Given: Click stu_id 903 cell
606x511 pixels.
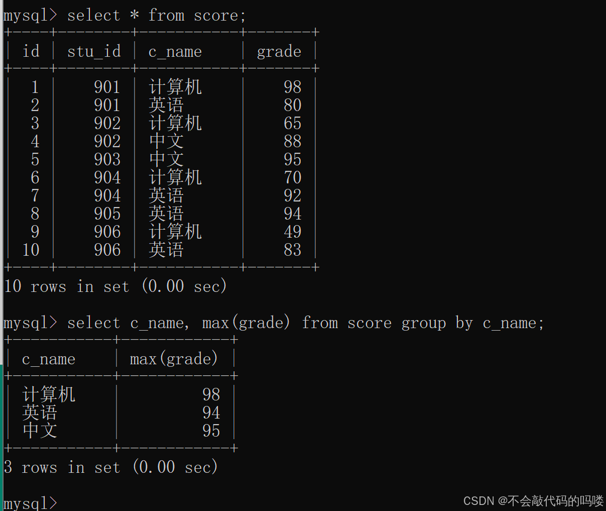Looking at the screenshot, I should [x=107, y=159].
